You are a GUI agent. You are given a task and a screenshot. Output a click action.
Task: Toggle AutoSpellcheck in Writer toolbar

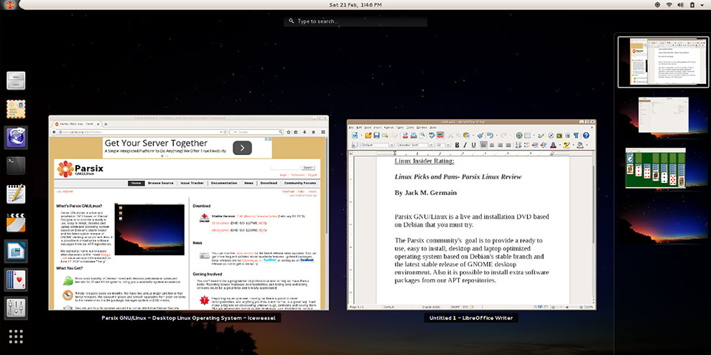point(440,136)
